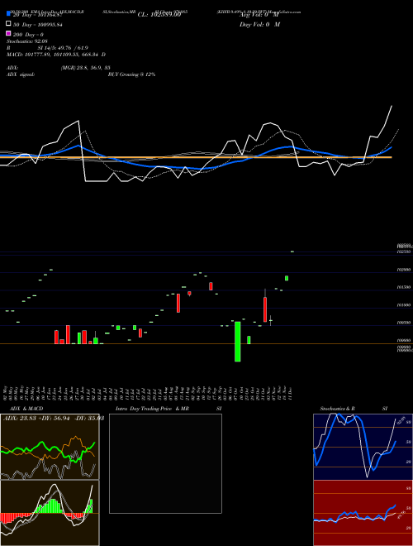Click the horizontal orange line on the EMA chart
This screenshot has height=546, width=413.
tap(196, 157)
